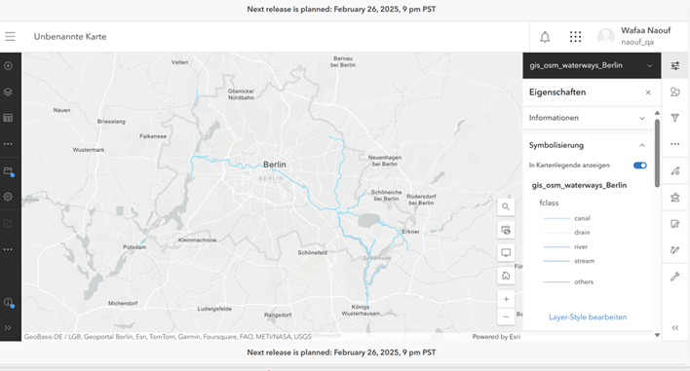Expand the dark toolbar with double arrow
The width and height of the screenshot is (690, 371).
(8, 328)
